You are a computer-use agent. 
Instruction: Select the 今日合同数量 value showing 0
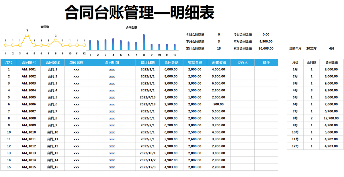click(219, 34)
